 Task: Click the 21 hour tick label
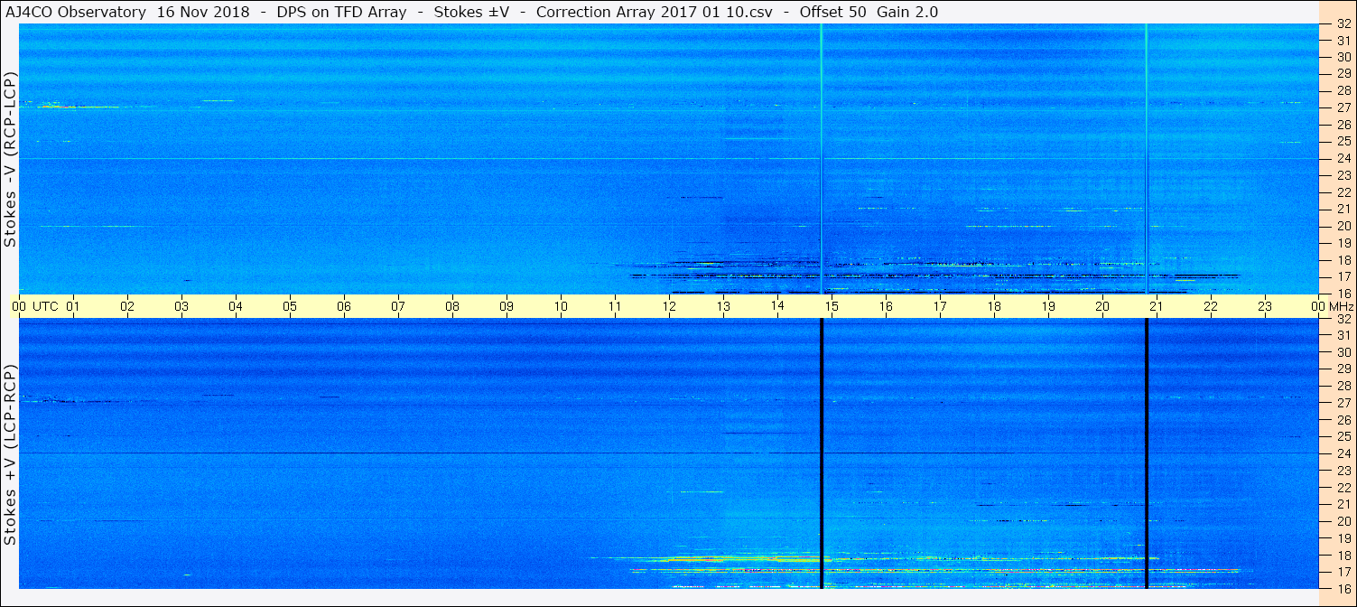coord(1157,306)
